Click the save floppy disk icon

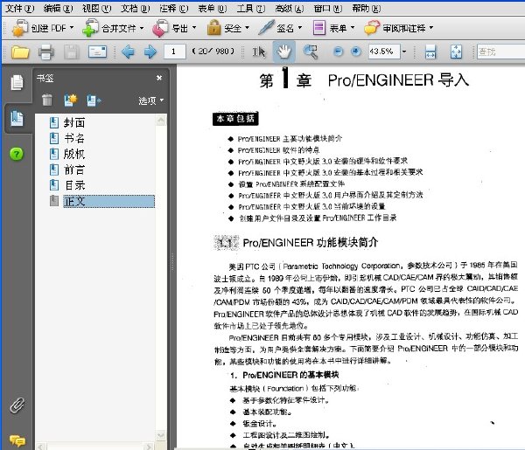[x=72, y=52]
